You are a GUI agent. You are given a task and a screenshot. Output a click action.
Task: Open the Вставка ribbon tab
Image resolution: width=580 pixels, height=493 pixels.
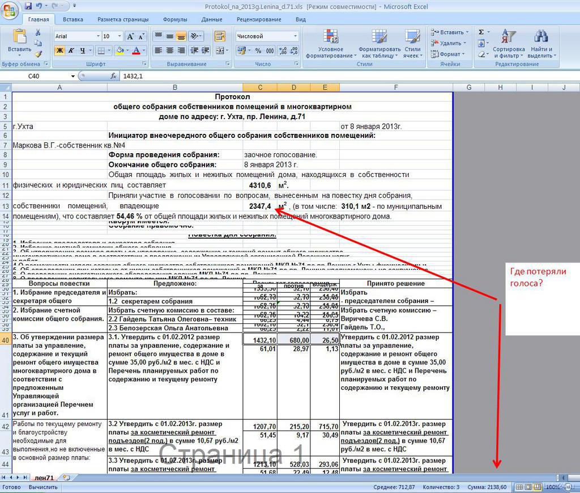(73, 19)
